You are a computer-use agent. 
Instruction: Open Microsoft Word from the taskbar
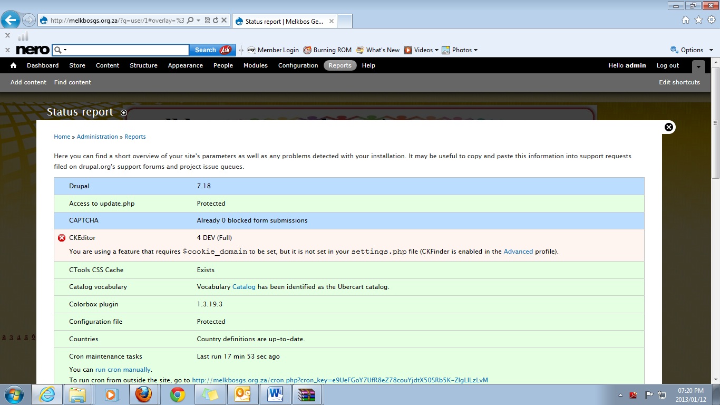tap(275, 394)
